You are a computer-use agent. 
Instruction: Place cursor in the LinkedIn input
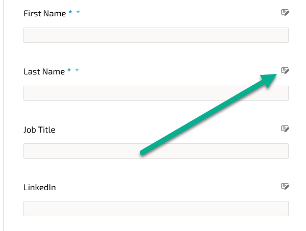[x=156, y=209]
